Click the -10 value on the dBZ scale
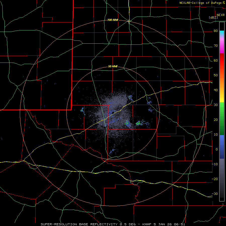The height and width of the screenshot is (226, 226). [215, 164]
